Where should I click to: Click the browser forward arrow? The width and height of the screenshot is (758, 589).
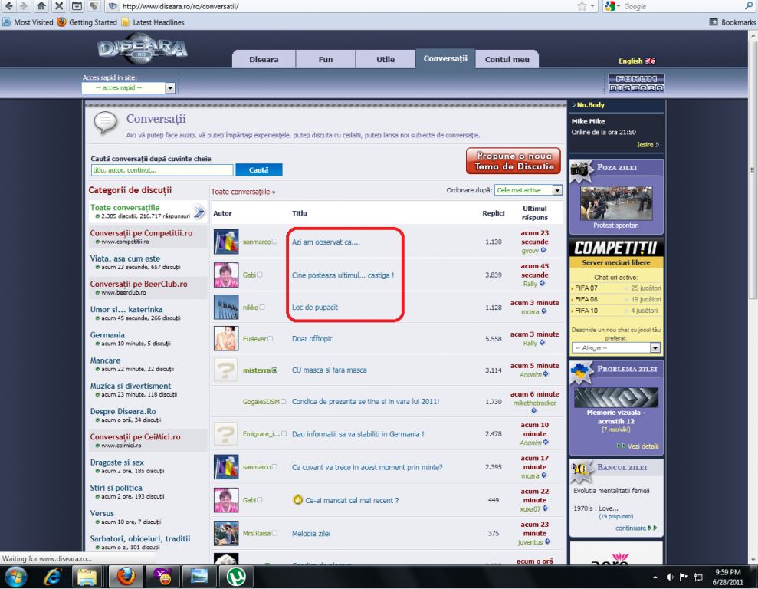[x=24, y=6]
